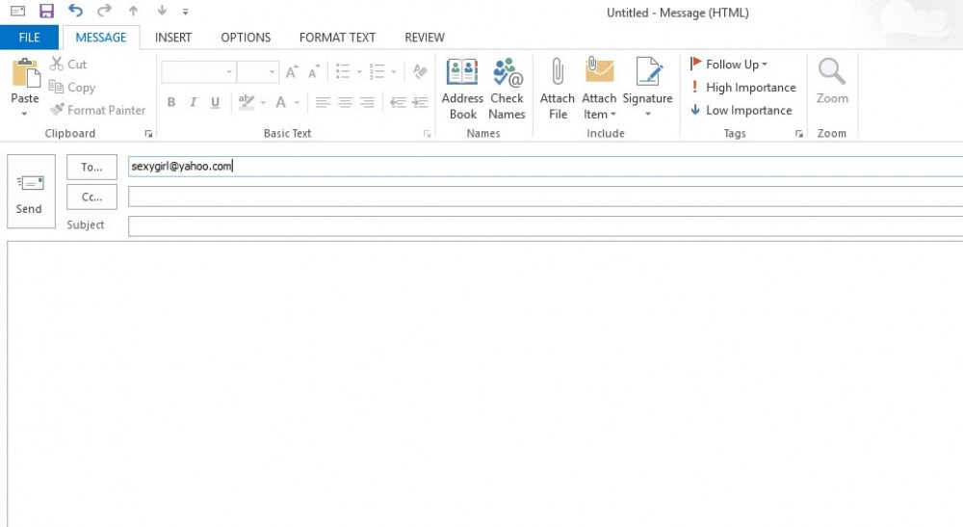Click the Redo arrow icon

click(x=104, y=11)
